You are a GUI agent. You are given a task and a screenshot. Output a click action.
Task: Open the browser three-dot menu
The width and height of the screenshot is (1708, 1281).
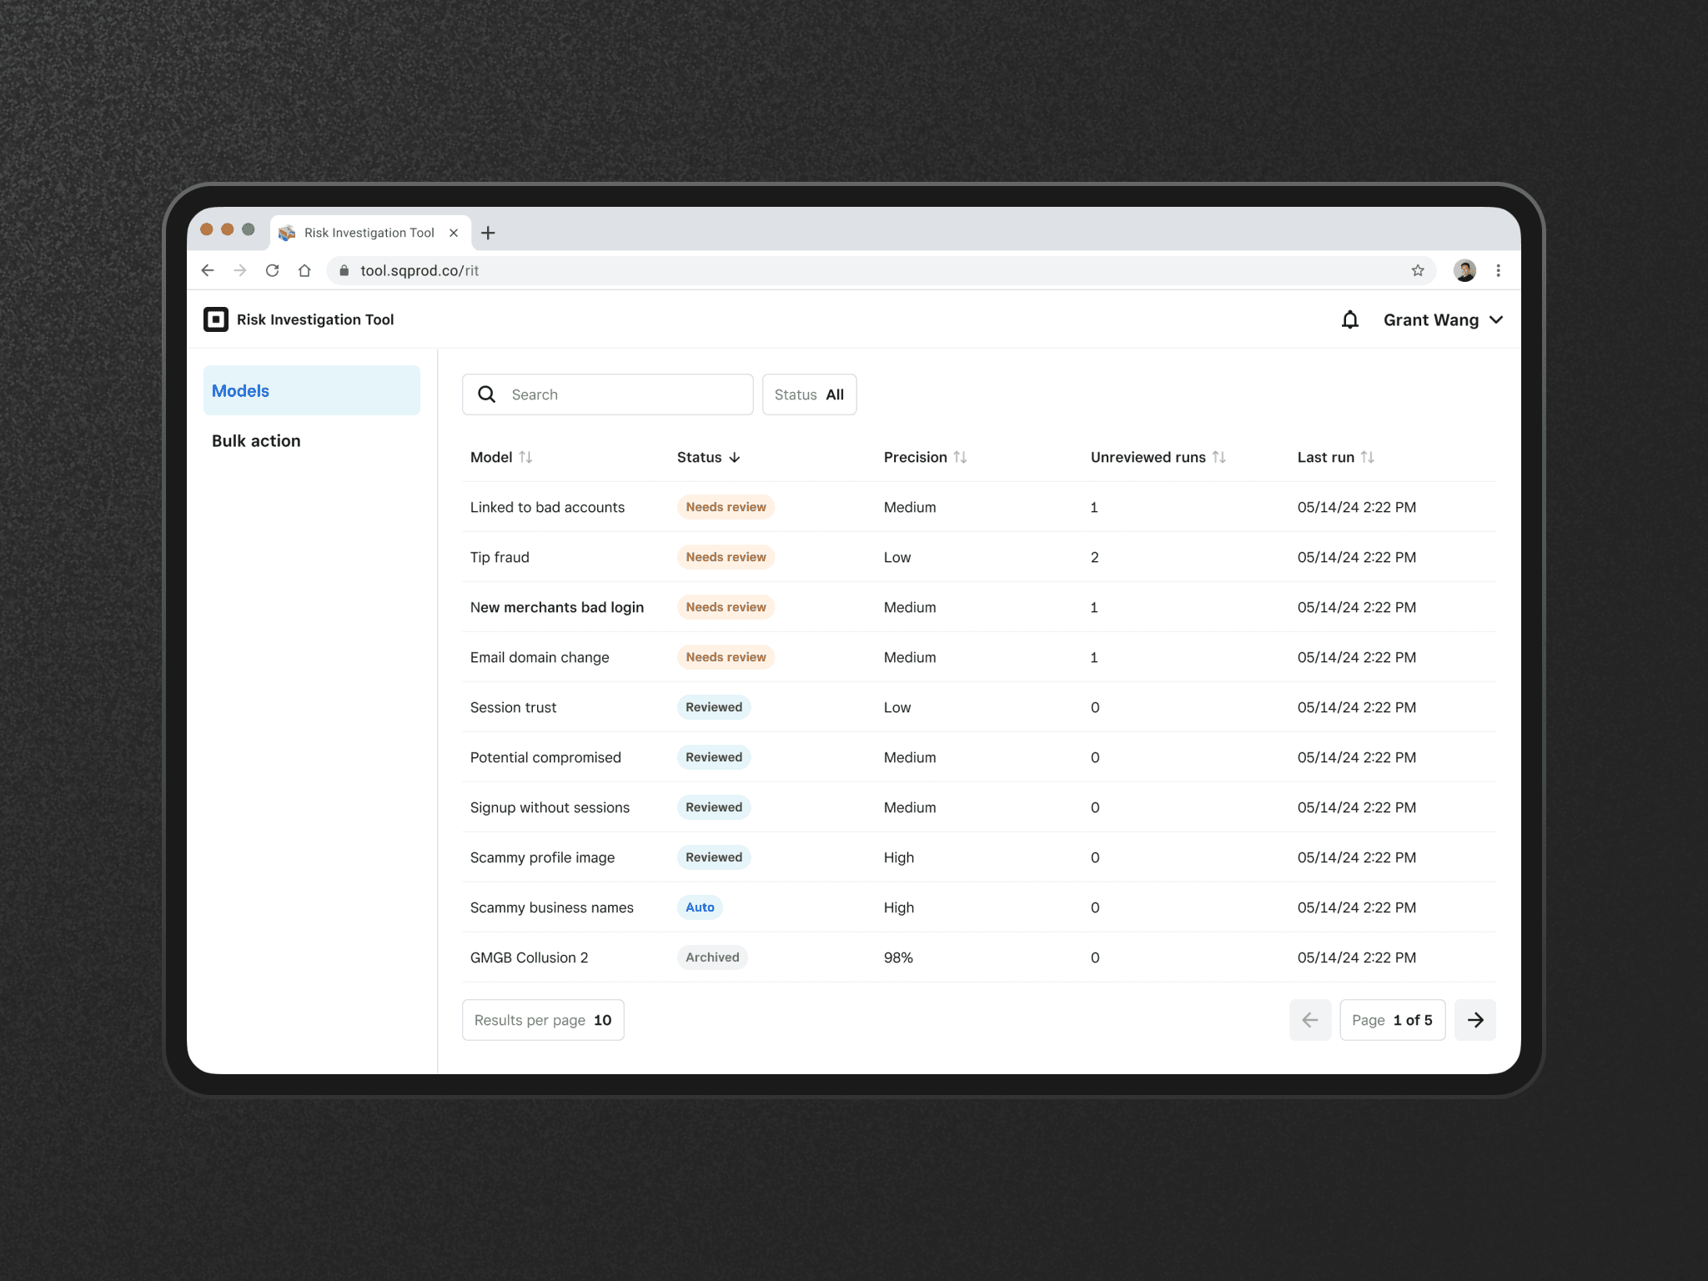[1498, 270]
